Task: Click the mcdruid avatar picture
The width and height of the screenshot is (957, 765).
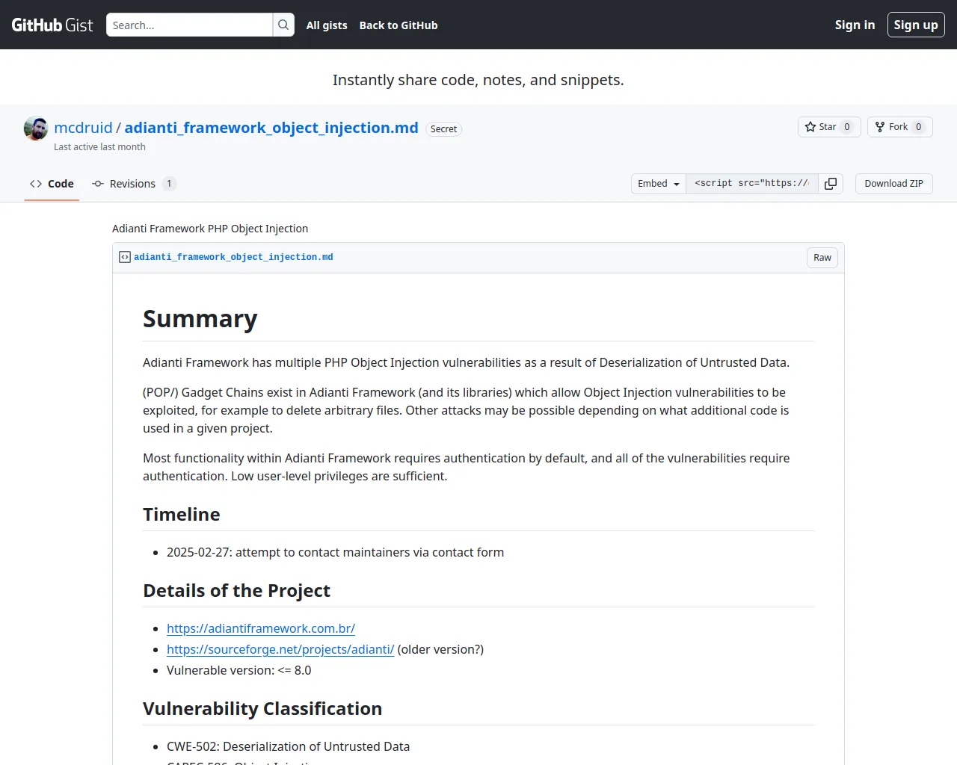Action: click(36, 128)
